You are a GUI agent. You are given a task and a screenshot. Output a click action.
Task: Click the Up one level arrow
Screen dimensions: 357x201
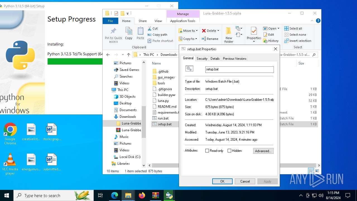coord(129,55)
